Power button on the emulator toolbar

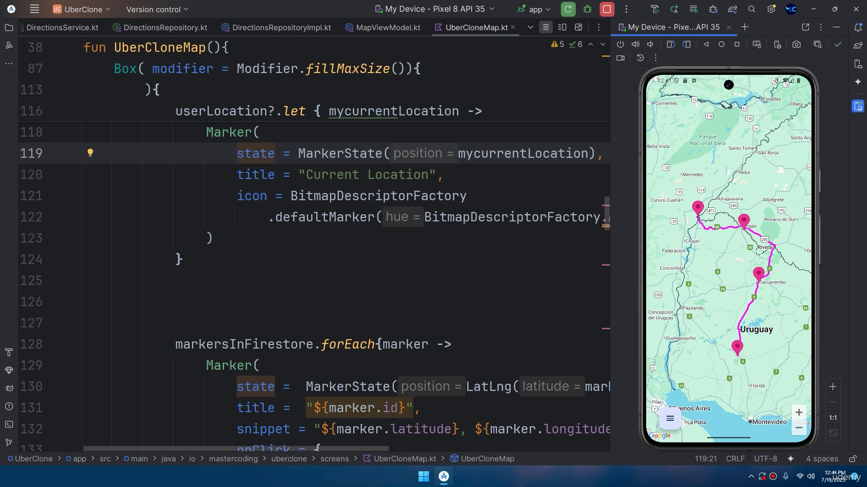620,44
